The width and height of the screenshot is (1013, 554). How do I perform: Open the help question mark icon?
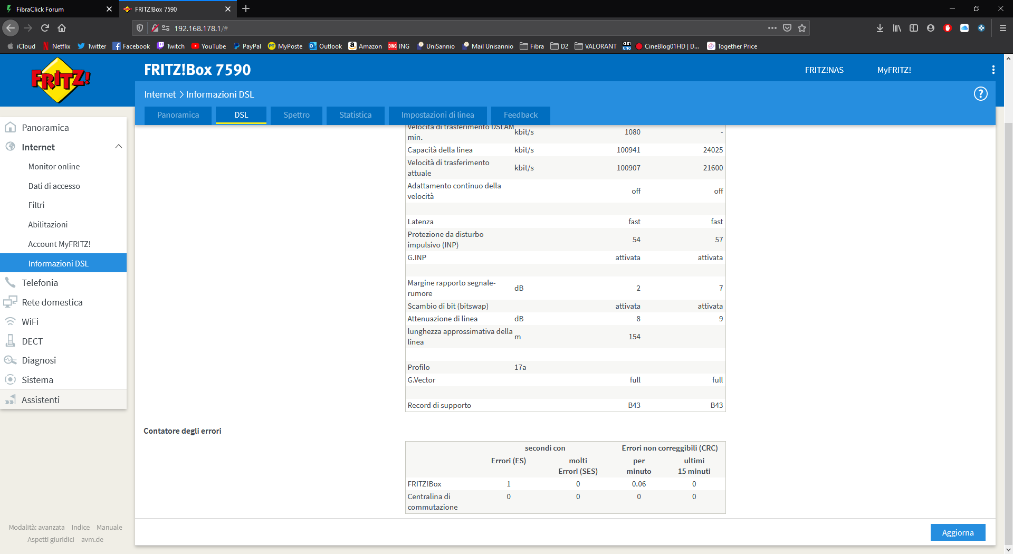[980, 94]
